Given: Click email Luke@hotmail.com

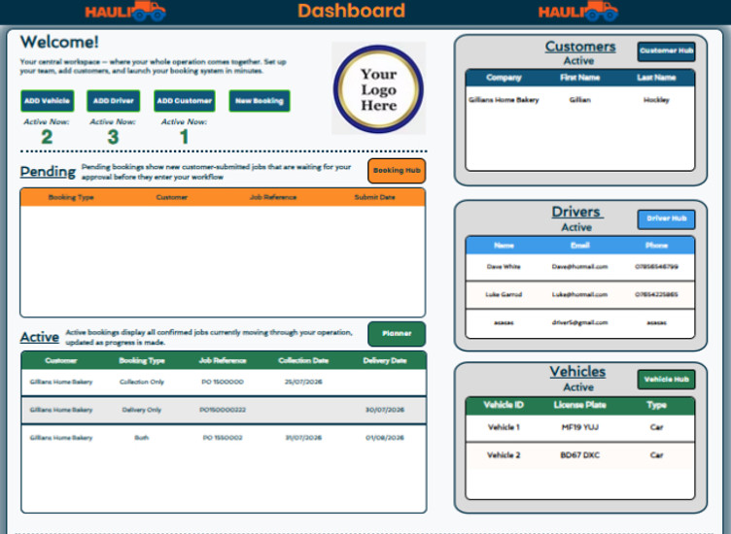Looking at the screenshot, I should [580, 295].
